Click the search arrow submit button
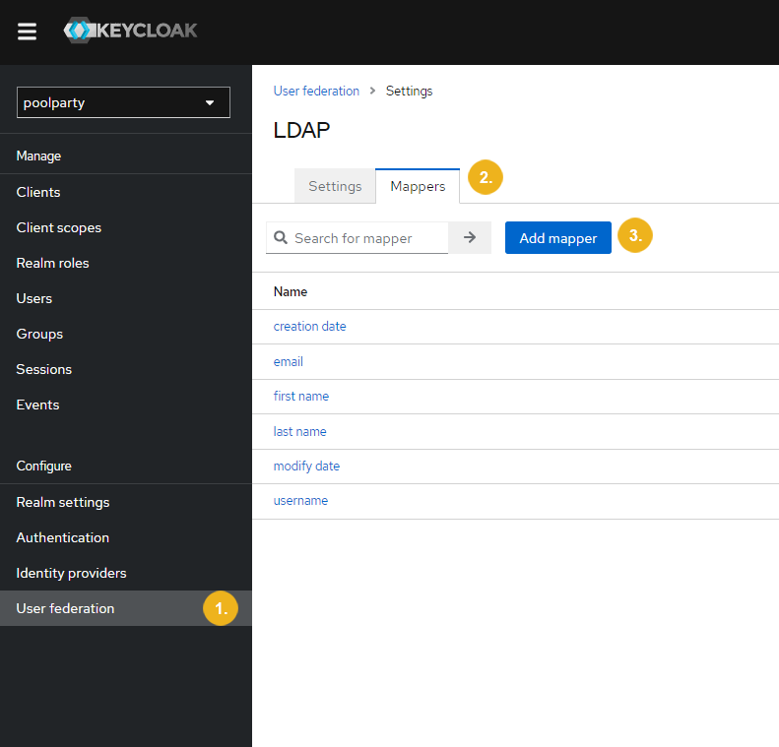This screenshot has height=747, width=779. [x=470, y=238]
